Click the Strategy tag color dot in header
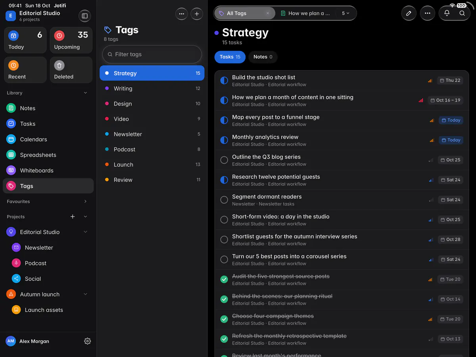476x357 pixels. click(217, 33)
